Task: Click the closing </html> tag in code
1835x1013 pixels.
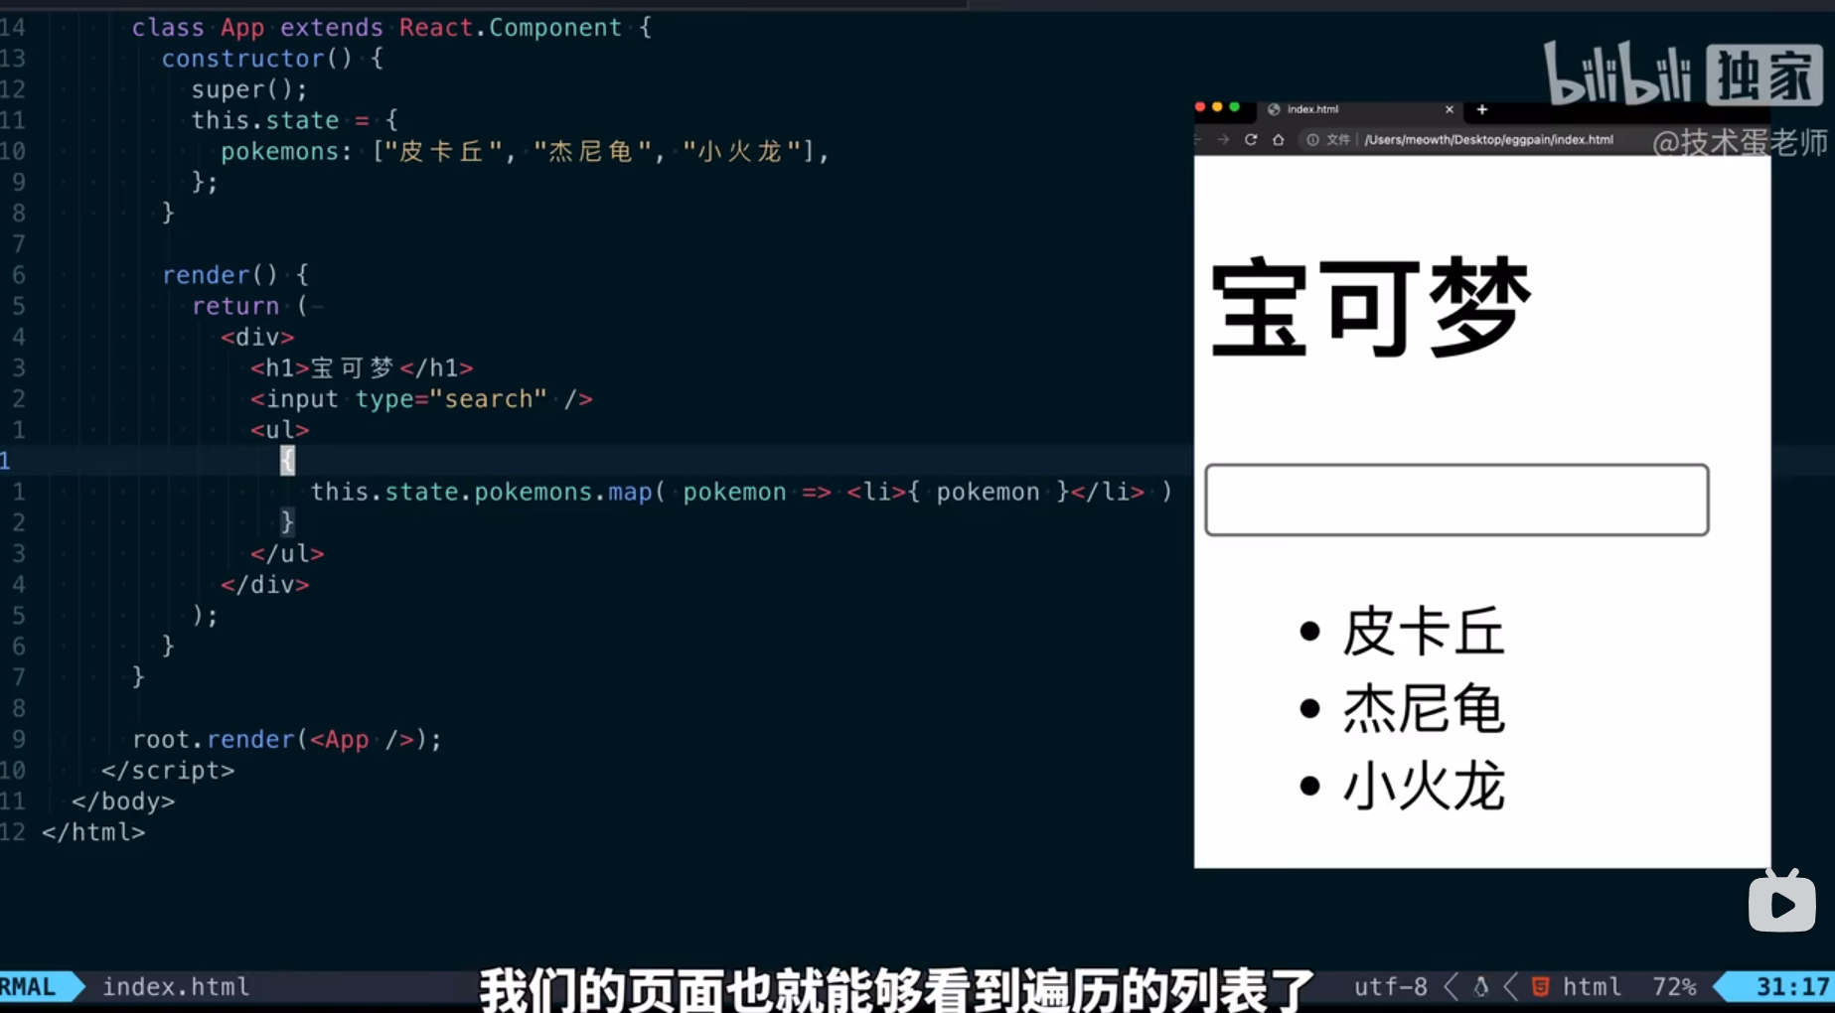Action: pyautogui.click(x=93, y=831)
